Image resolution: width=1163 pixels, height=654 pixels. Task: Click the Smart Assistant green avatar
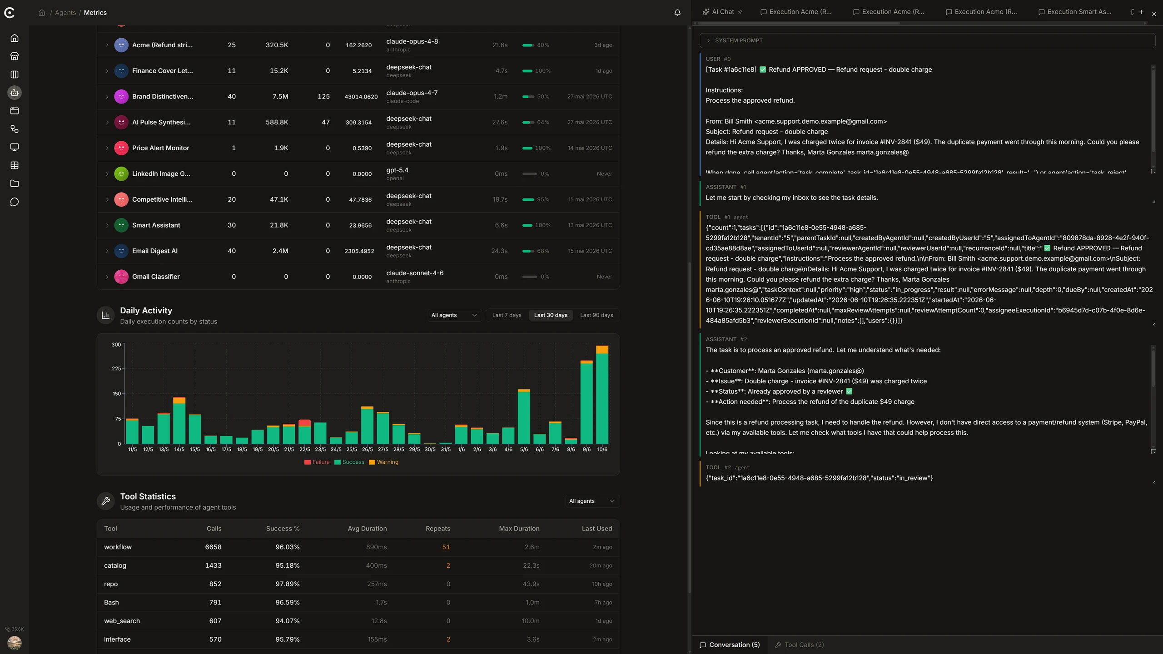click(x=121, y=225)
